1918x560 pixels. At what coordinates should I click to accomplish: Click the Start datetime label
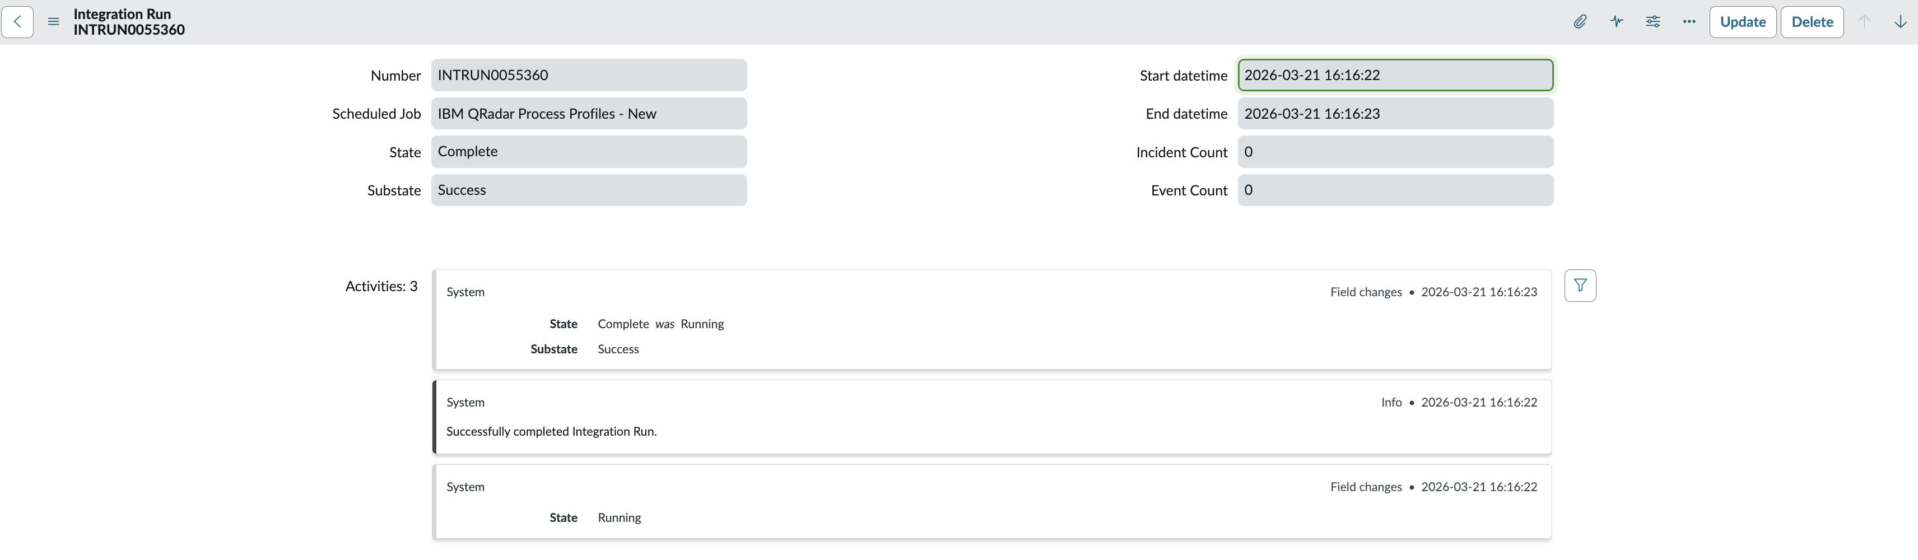(x=1183, y=75)
